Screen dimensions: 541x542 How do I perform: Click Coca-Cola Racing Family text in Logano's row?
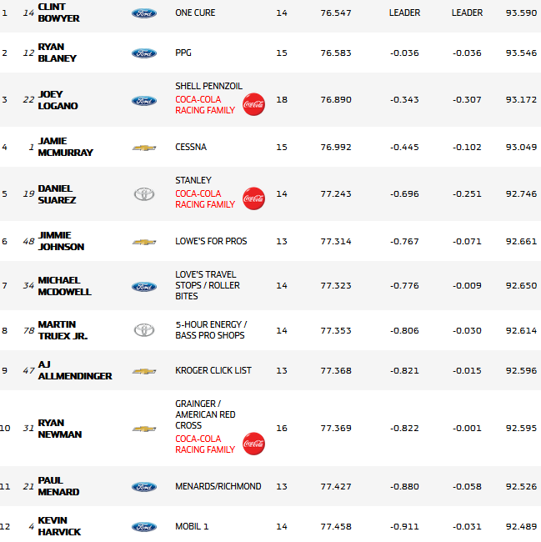click(205, 104)
